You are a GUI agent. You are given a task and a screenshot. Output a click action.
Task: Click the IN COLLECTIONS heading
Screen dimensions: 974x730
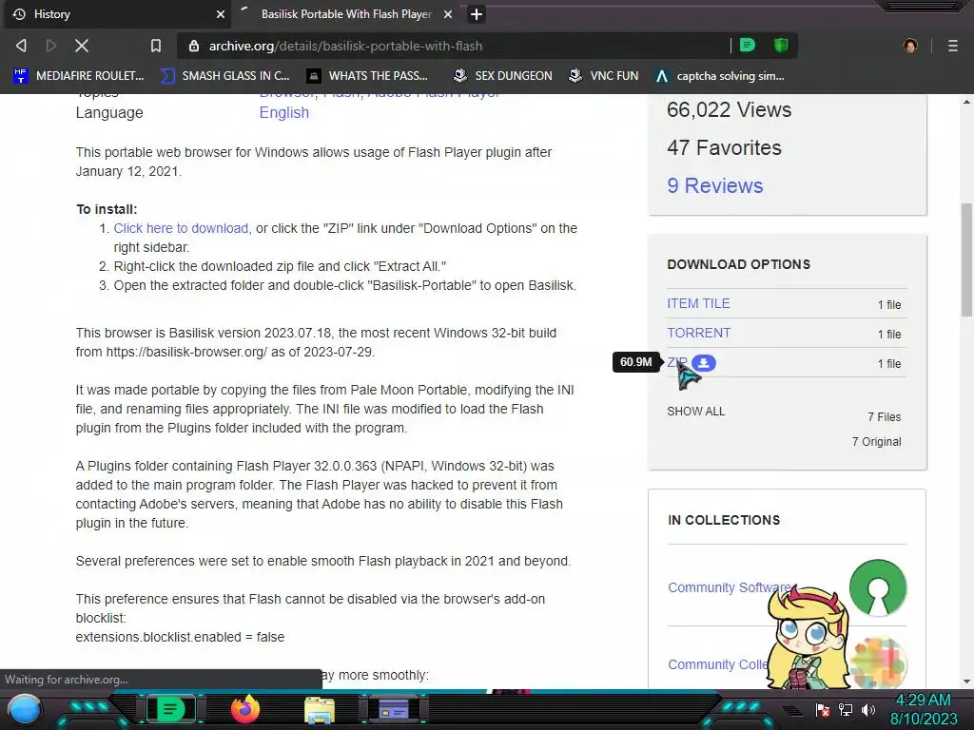pyautogui.click(x=724, y=520)
